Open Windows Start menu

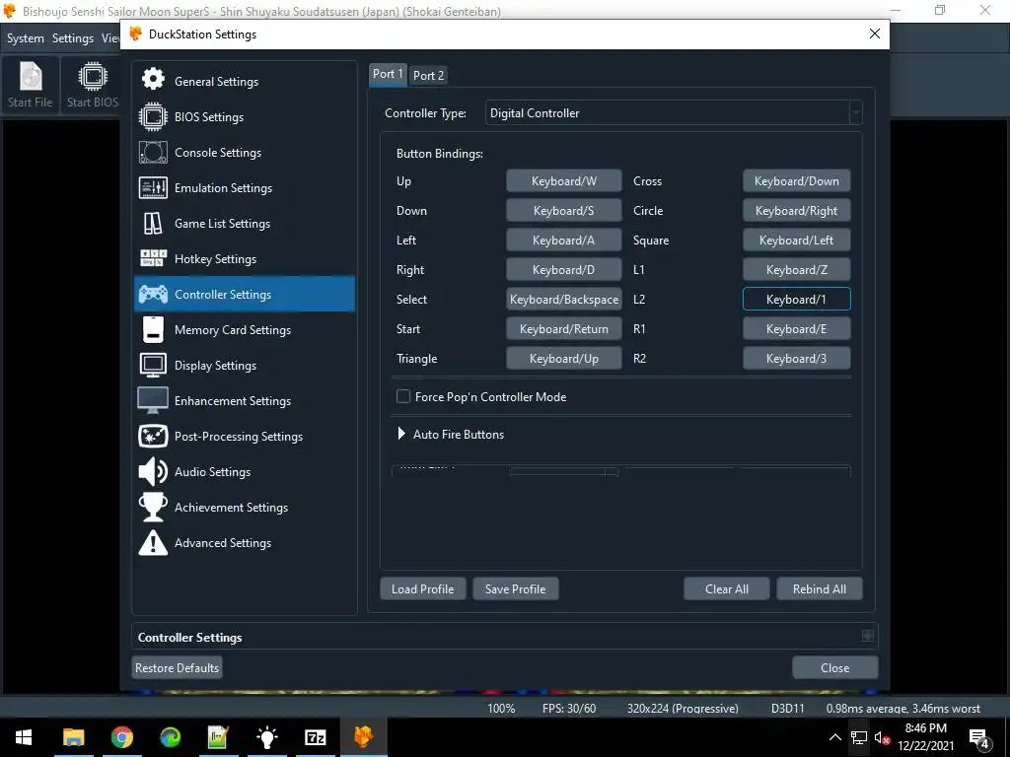[x=24, y=737]
